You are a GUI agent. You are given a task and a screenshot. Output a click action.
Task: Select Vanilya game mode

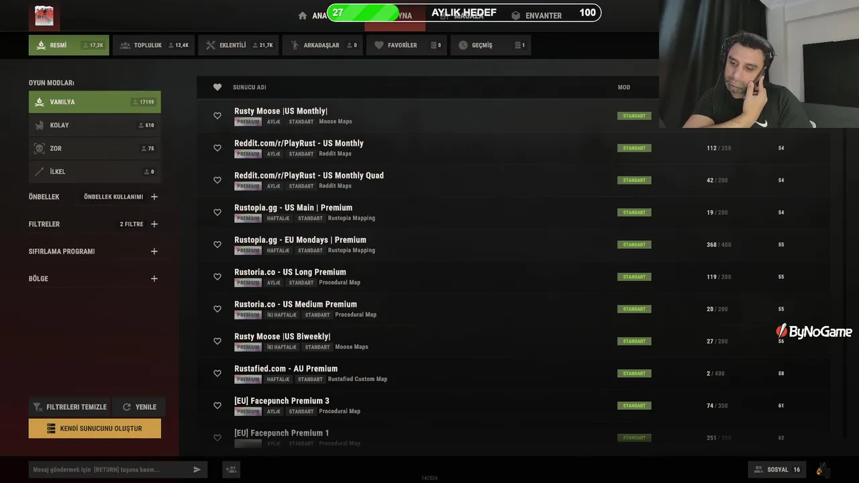click(x=95, y=102)
